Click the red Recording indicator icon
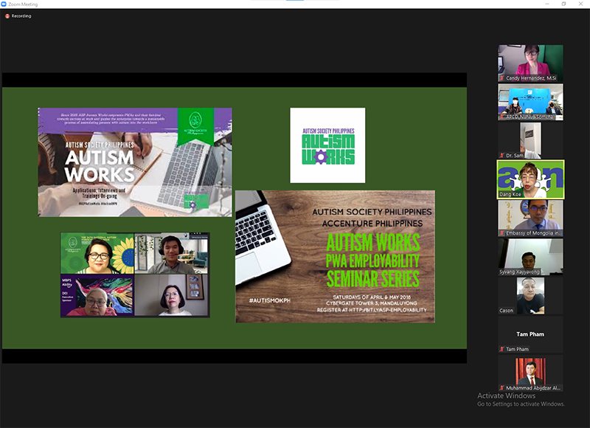The height and width of the screenshot is (428, 590). pos(7,16)
